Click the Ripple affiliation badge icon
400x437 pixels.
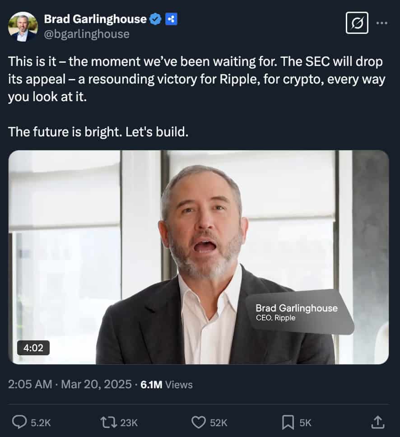171,19
